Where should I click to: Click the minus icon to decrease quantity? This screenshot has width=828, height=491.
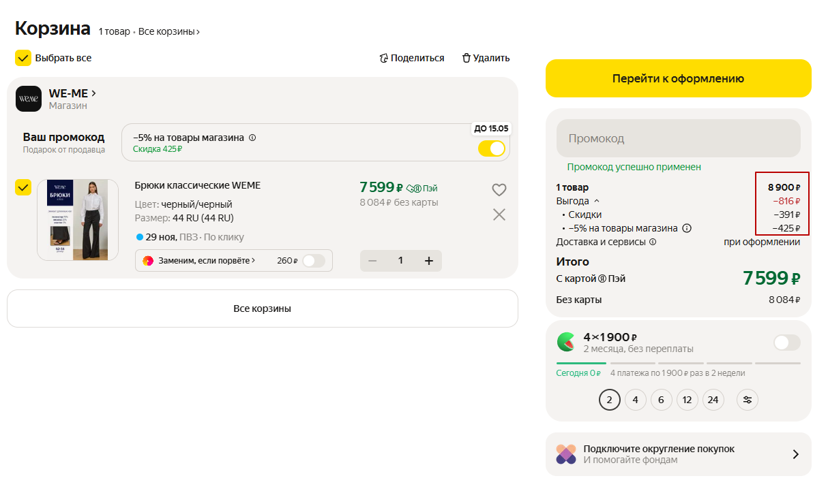click(x=372, y=261)
